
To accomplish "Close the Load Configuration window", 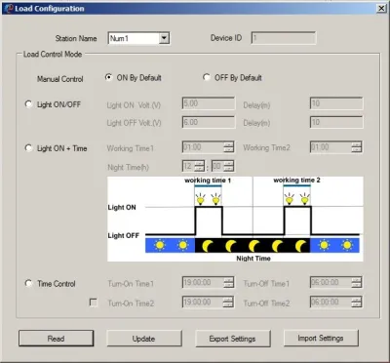I will pyautogui.click(x=381, y=9).
